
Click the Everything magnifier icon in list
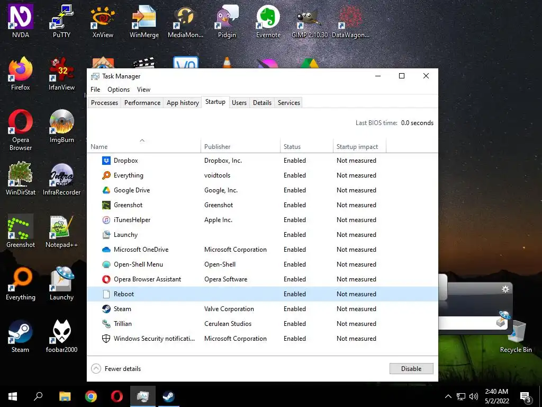tap(106, 175)
